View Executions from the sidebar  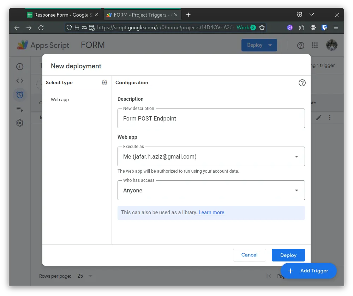(20, 109)
